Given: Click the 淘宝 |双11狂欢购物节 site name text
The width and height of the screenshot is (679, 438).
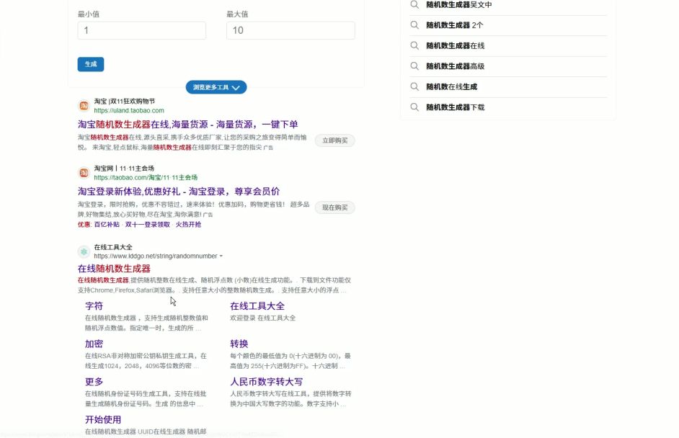Looking at the screenshot, I should point(124,102).
